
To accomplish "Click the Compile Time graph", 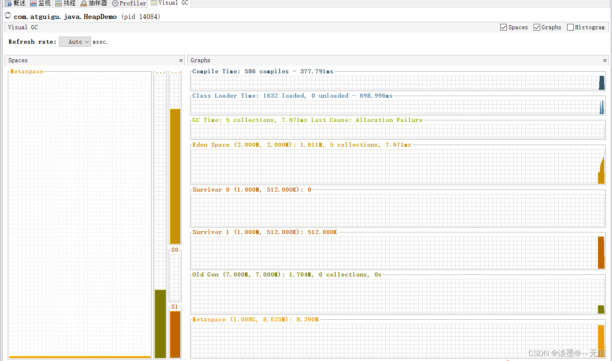I will [398, 82].
